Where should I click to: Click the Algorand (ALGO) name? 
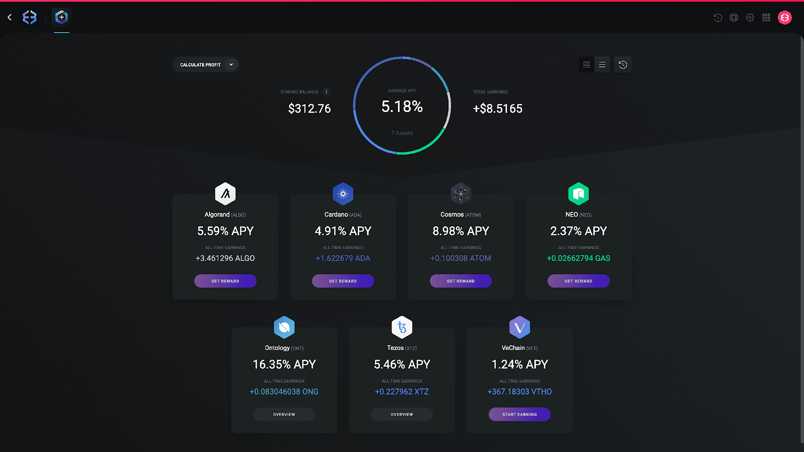click(x=225, y=214)
